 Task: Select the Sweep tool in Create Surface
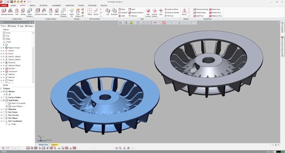tap(57, 12)
